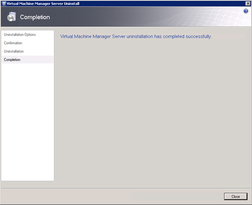This screenshot has height=205, width=252.
Task: Open help via the blue question mark icon
Action: [246, 11]
